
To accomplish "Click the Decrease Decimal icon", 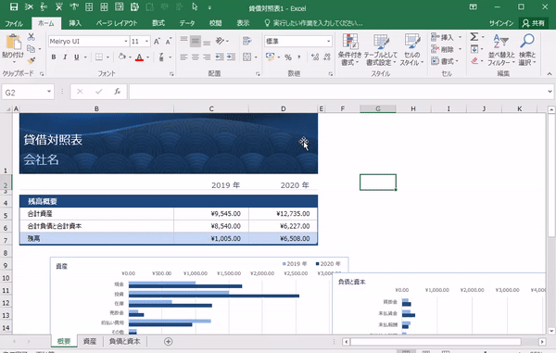I will (327, 57).
